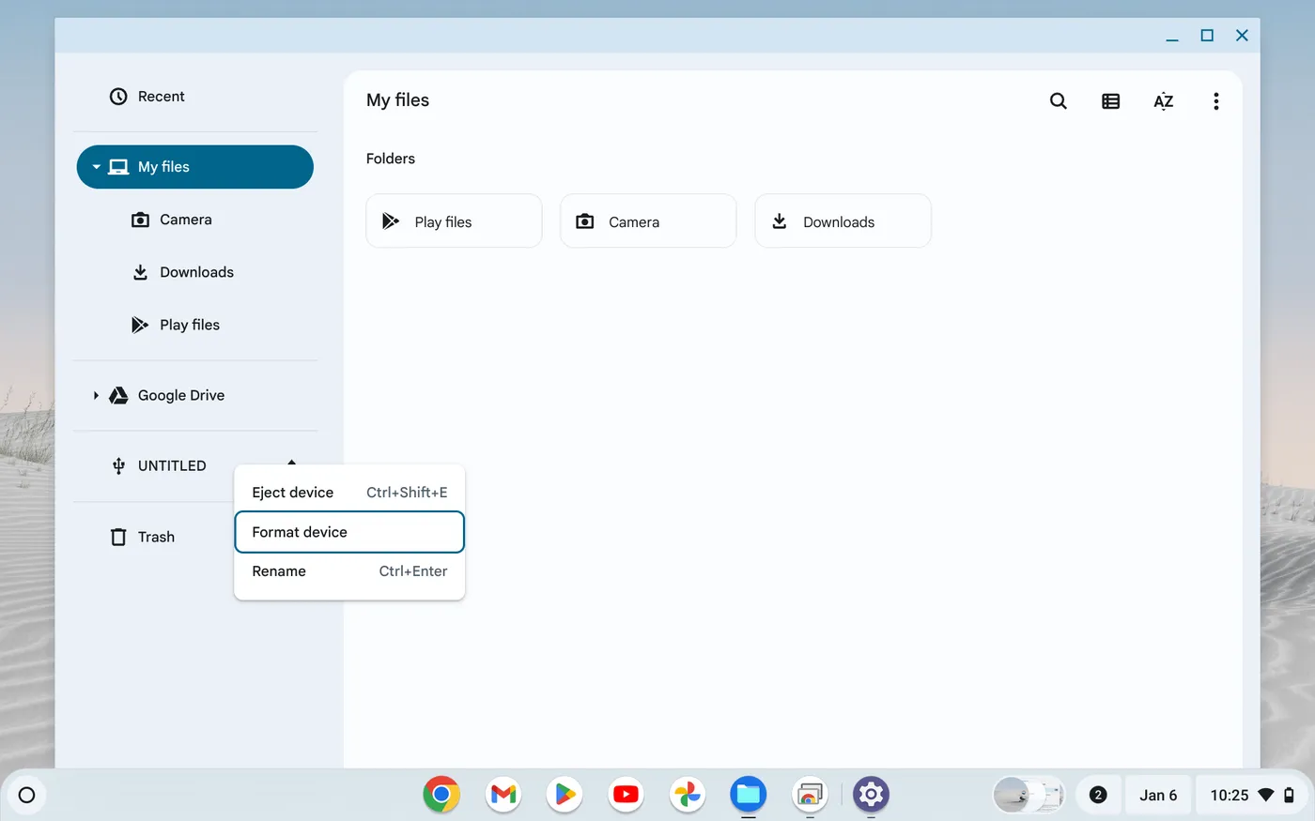The image size is (1315, 821).
Task: Click the battery status icon
Action: (1290, 795)
